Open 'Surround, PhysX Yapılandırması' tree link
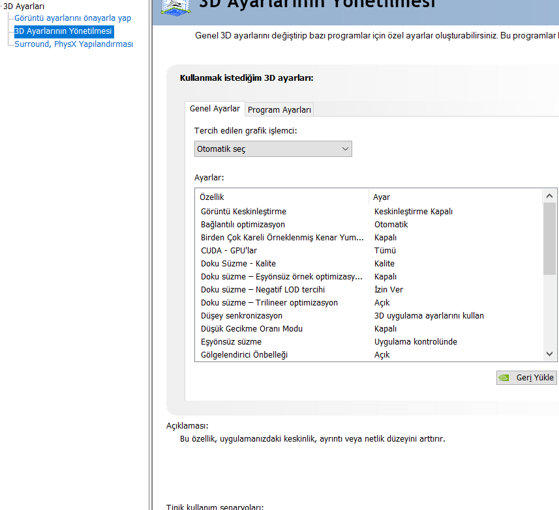Viewport: 559px width, 510px height. coord(74,44)
